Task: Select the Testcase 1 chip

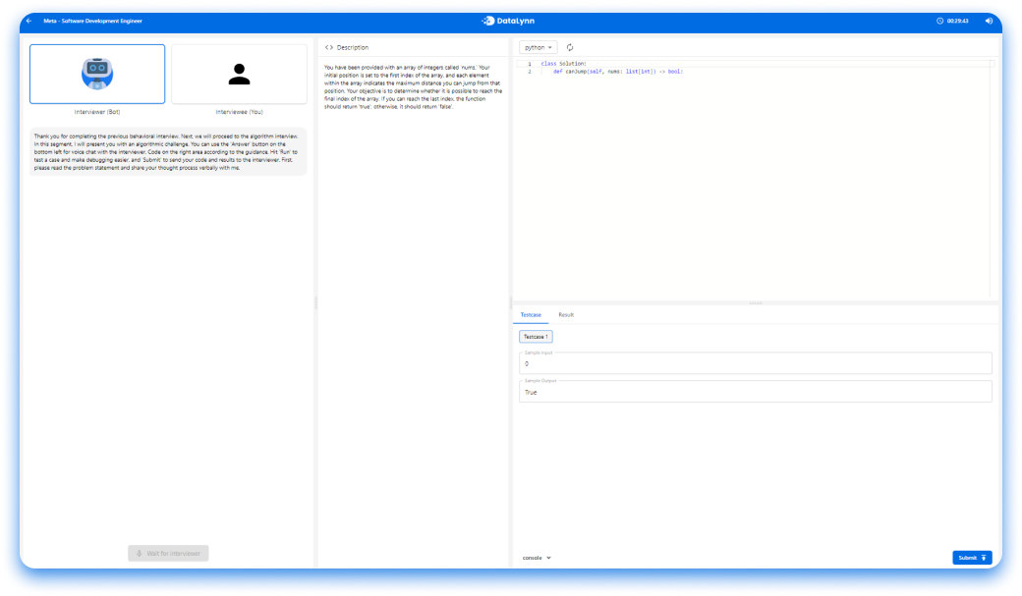Action: click(537, 337)
